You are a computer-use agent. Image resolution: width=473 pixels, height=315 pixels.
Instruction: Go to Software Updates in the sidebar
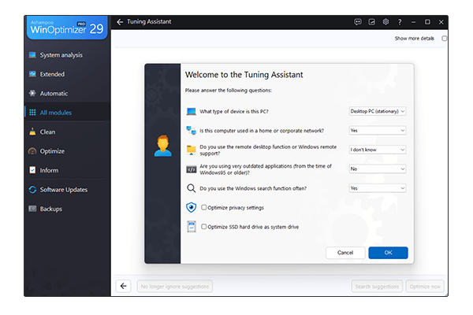[63, 190]
